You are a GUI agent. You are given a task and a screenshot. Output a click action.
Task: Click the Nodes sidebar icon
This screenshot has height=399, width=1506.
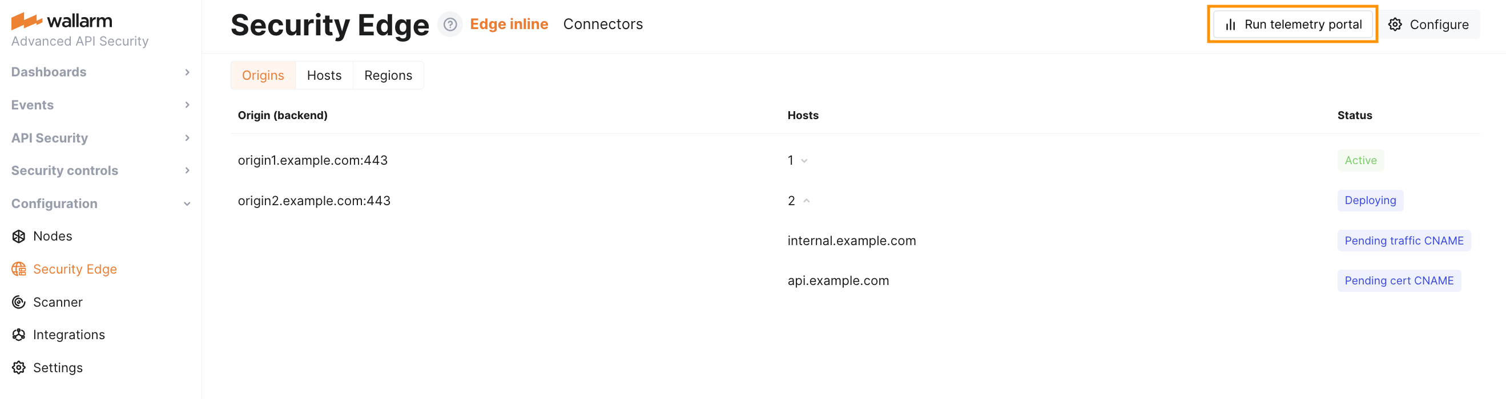click(x=19, y=236)
